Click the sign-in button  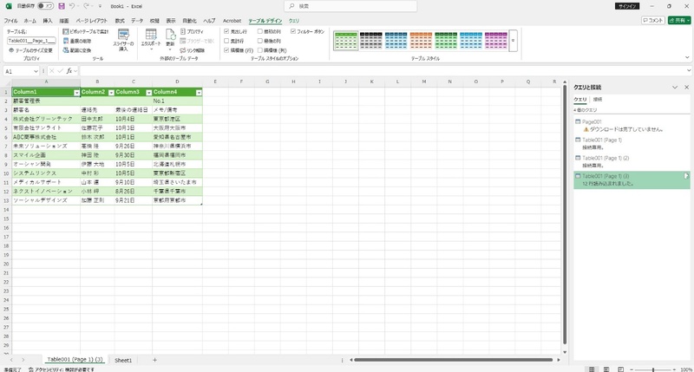(627, 6)
